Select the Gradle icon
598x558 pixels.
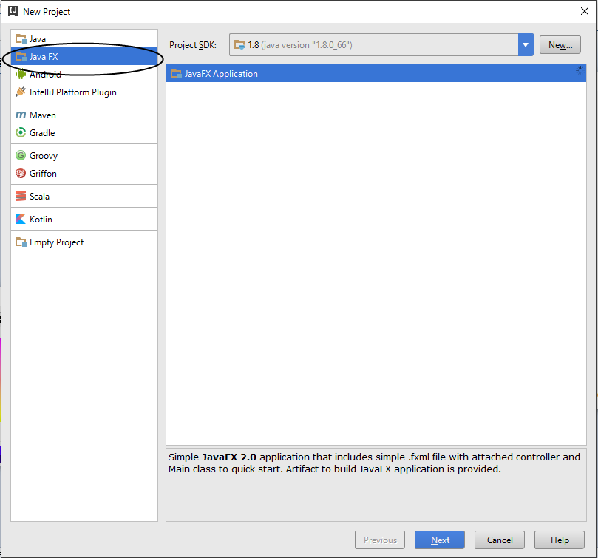21,132
